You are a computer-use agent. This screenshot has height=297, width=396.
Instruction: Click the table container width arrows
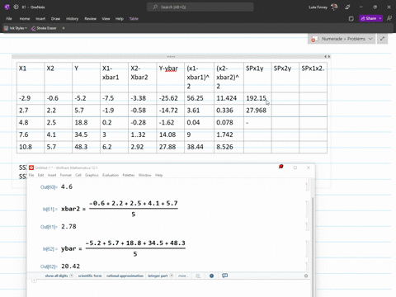[x=327, y=57]
